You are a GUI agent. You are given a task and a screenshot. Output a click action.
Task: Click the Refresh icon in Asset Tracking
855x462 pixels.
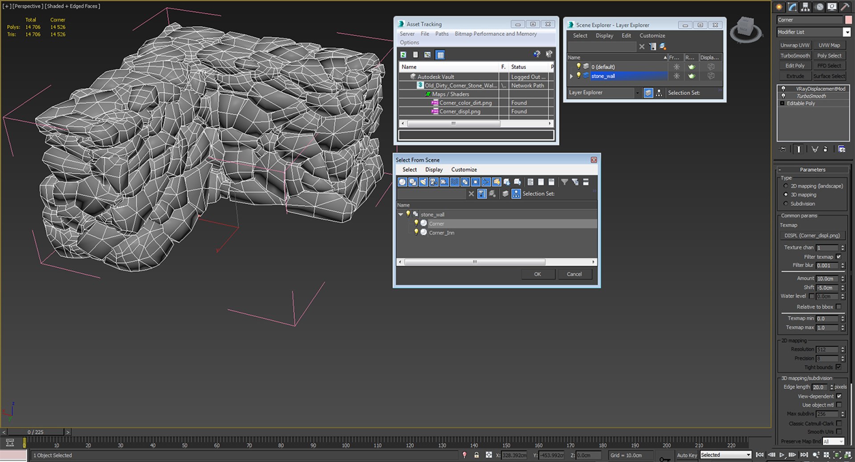pos(403,55)
